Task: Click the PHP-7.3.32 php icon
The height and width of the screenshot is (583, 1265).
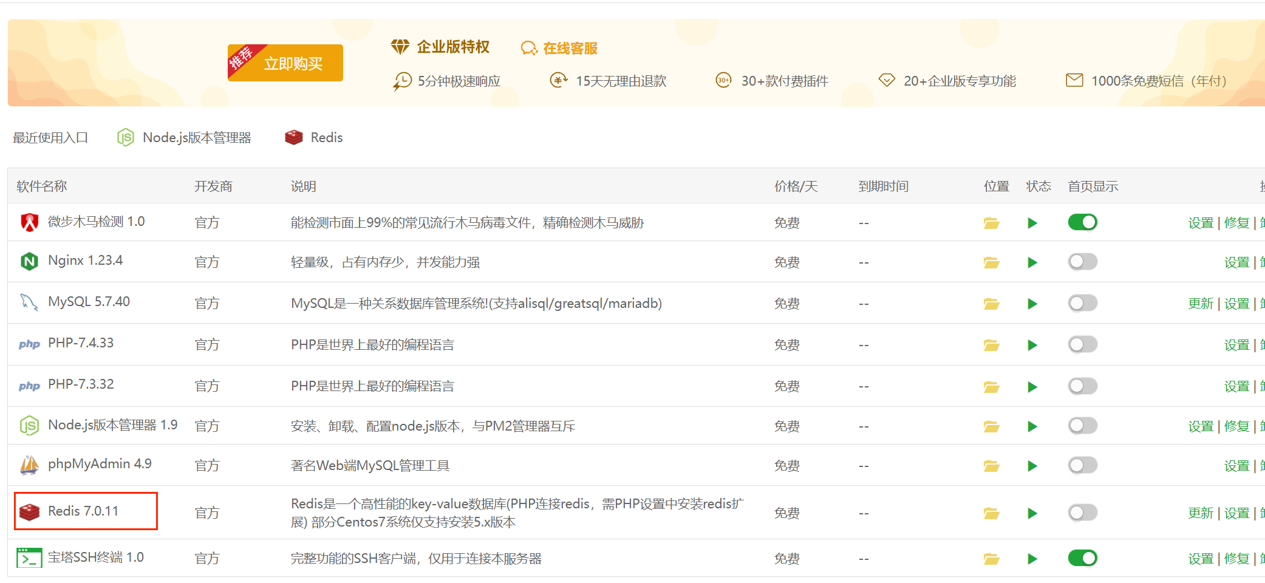Action: 29,386
